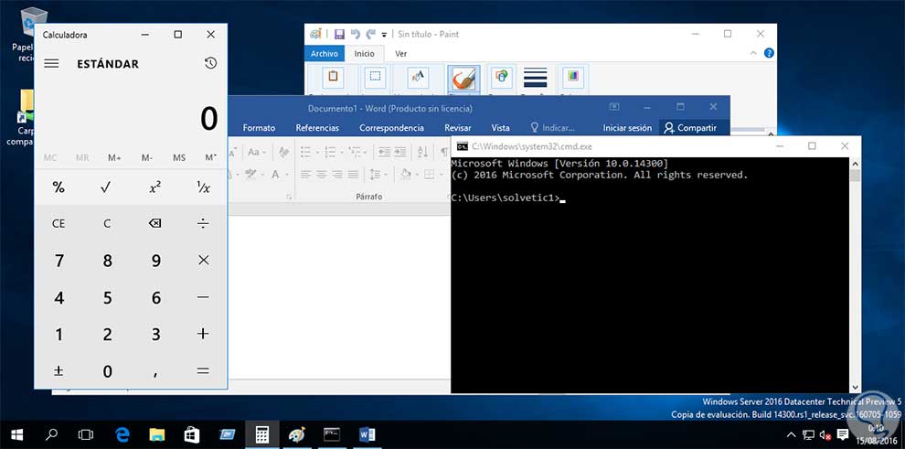Click the x squared key in Calculator

point(154,187)
